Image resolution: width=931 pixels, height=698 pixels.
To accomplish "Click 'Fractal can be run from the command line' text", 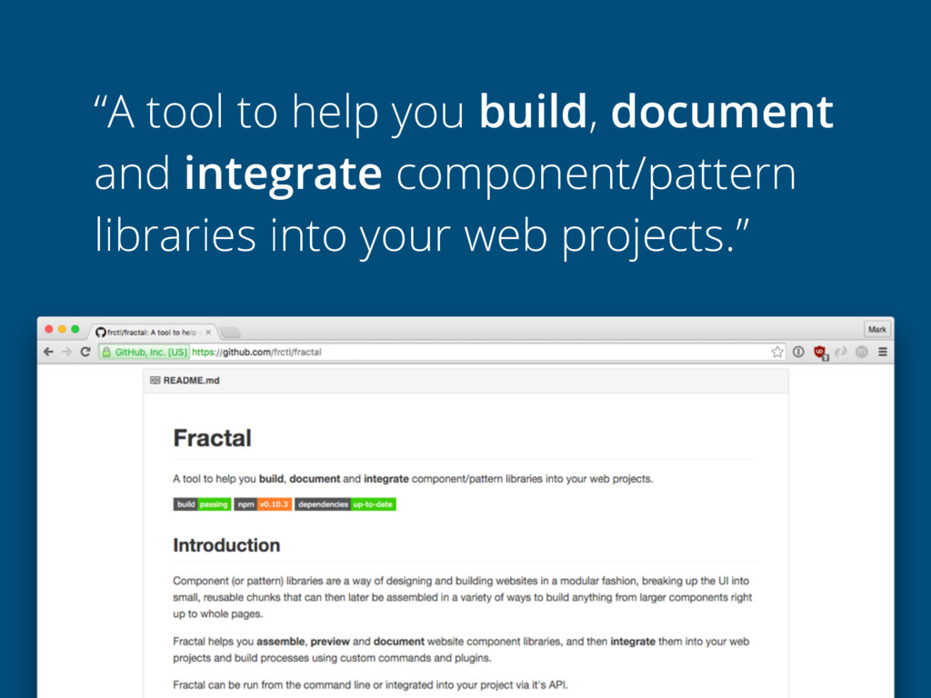I will (271, 685).
